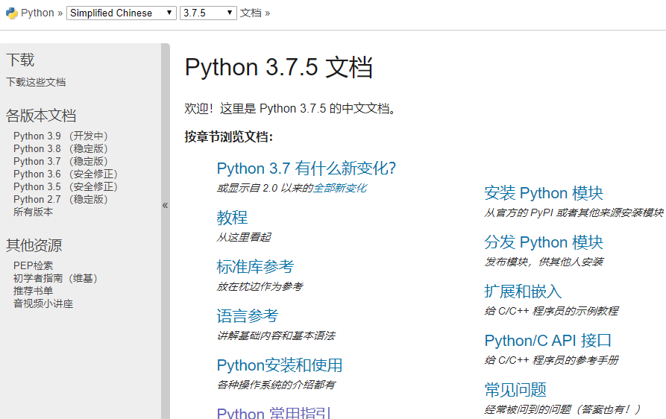Open the 所有版本 link

[33, 212]
